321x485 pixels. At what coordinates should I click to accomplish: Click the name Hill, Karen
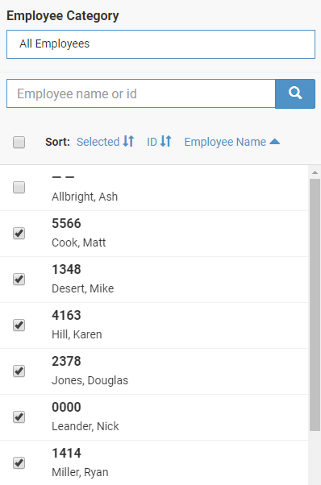(77, 334)
